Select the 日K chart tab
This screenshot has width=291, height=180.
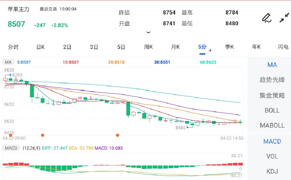40,47
